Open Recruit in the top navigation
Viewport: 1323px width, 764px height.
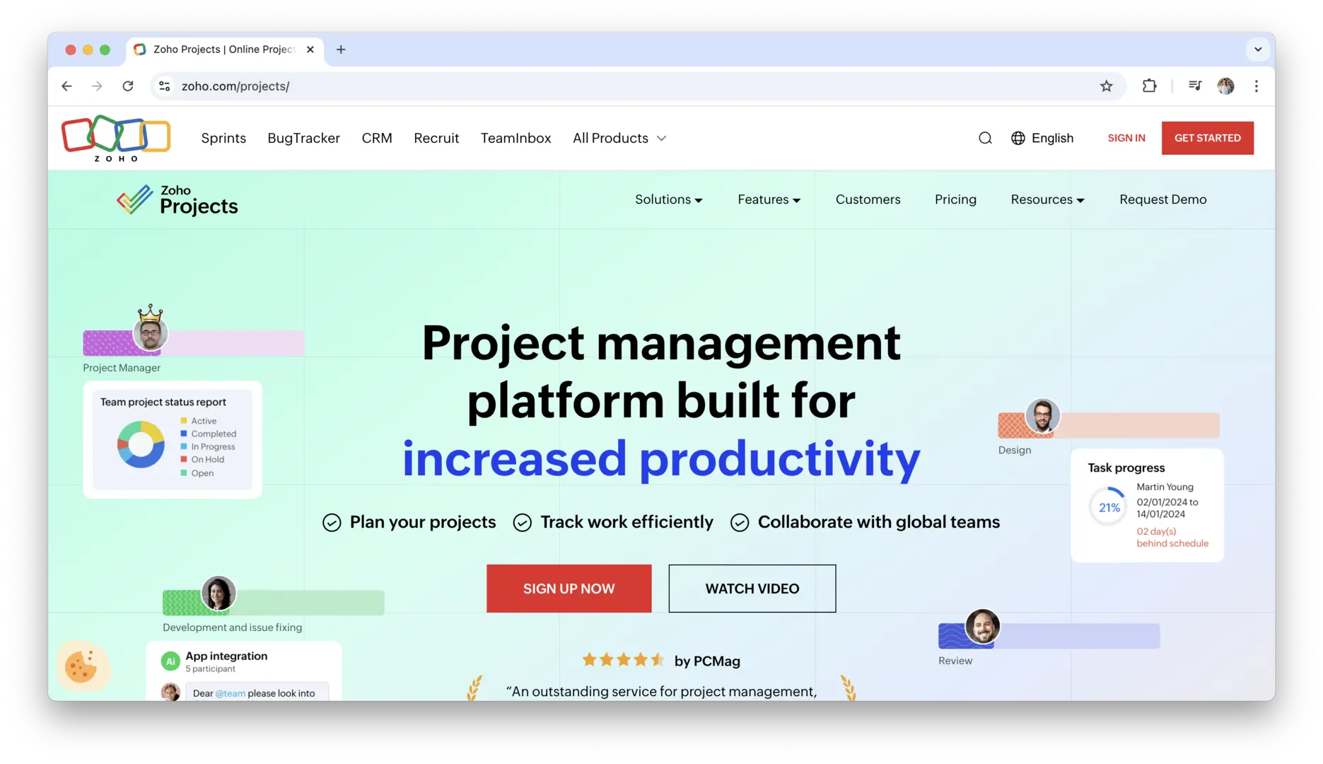coord(436,138)
